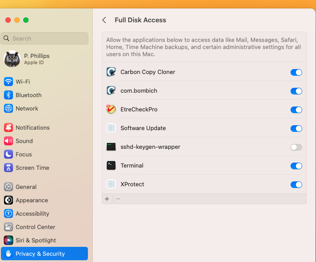Screen dimensions: 316x262
Task: Open Bluetooth settings icon
Action: (8, 95)
